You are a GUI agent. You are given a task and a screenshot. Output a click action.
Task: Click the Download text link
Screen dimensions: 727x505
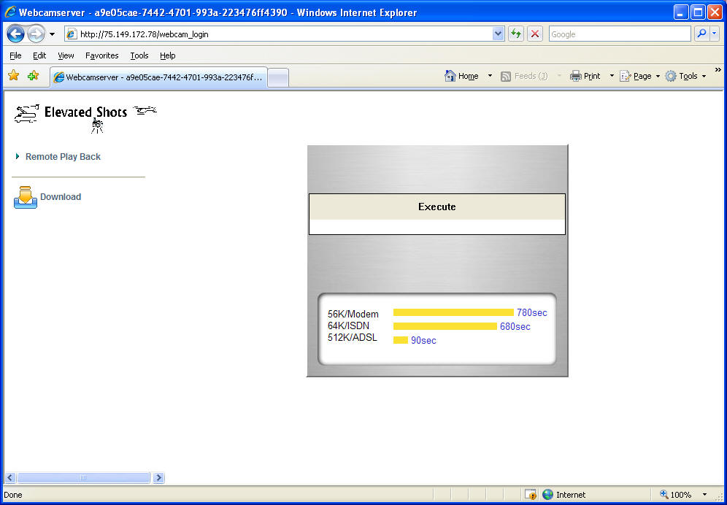click(61, 196)
